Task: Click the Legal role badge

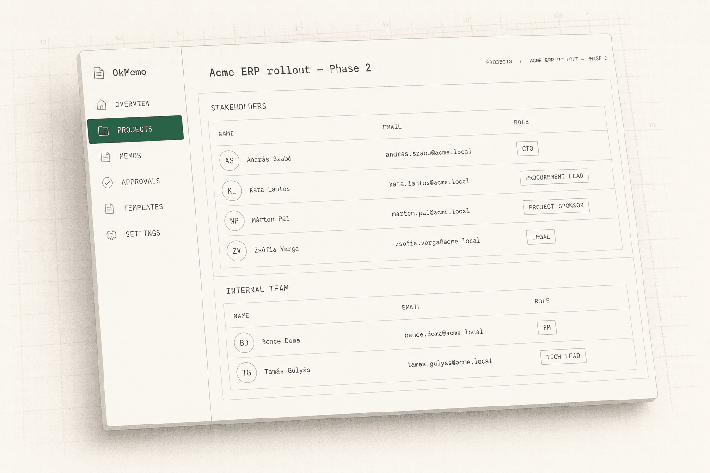Action: [x=541, y=237]
